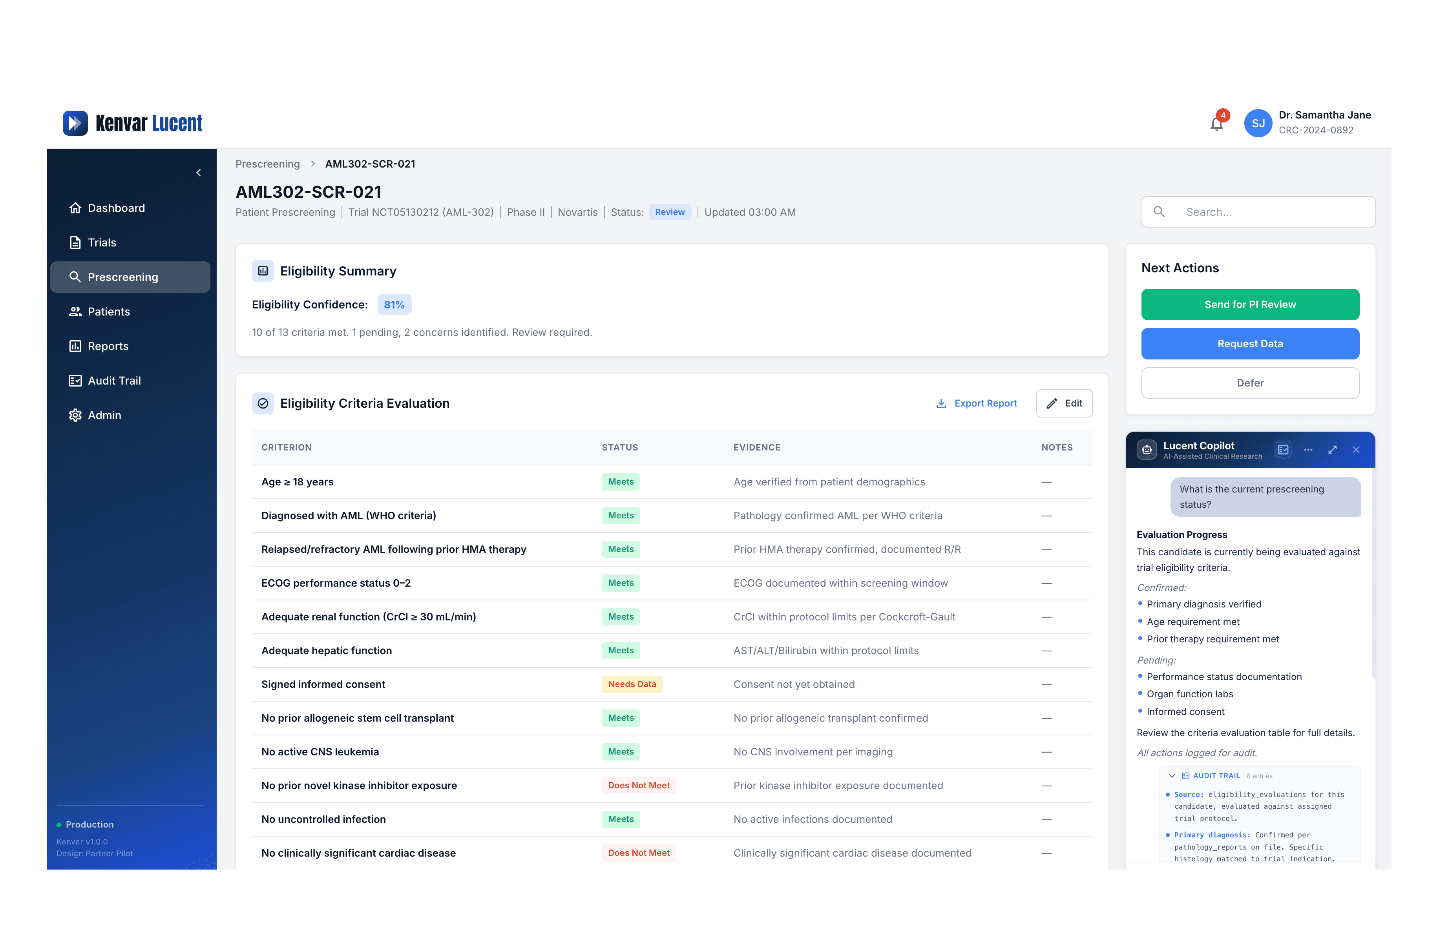Click the STATUS column header
Viewport: 1439px width, 930px height.
(x=620, y=447)
